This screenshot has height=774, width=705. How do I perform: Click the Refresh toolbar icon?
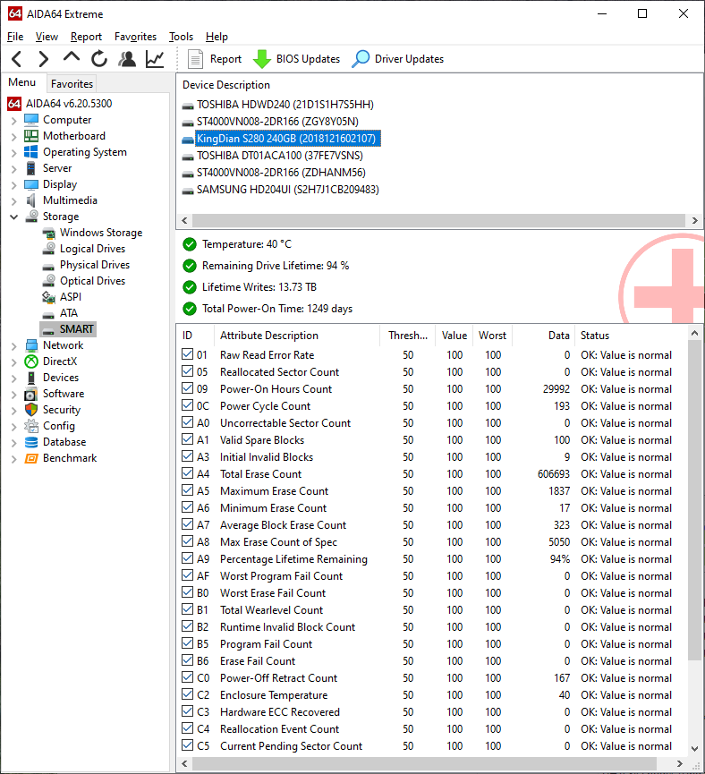pos(99,59)
